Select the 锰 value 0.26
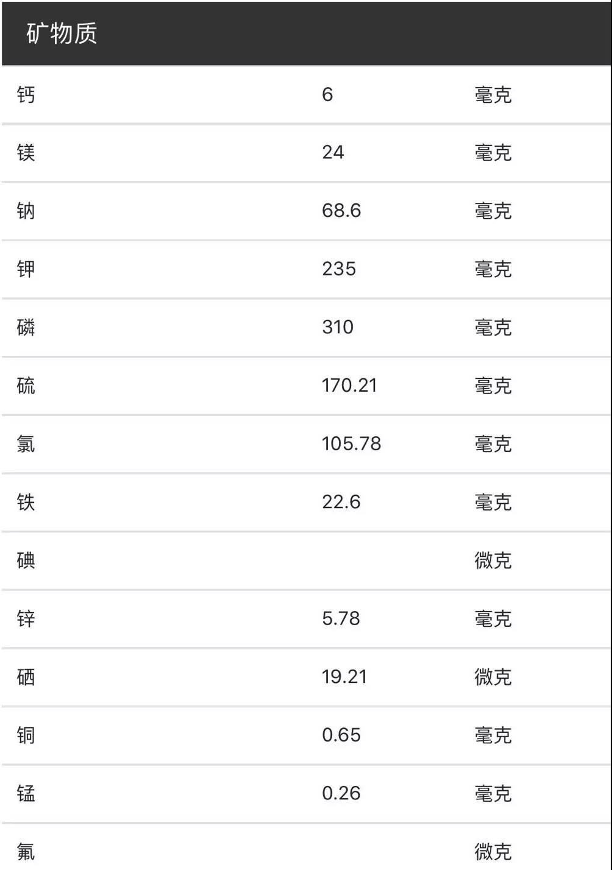This screenshot has width=612, height=870. (x=341, y=793)
